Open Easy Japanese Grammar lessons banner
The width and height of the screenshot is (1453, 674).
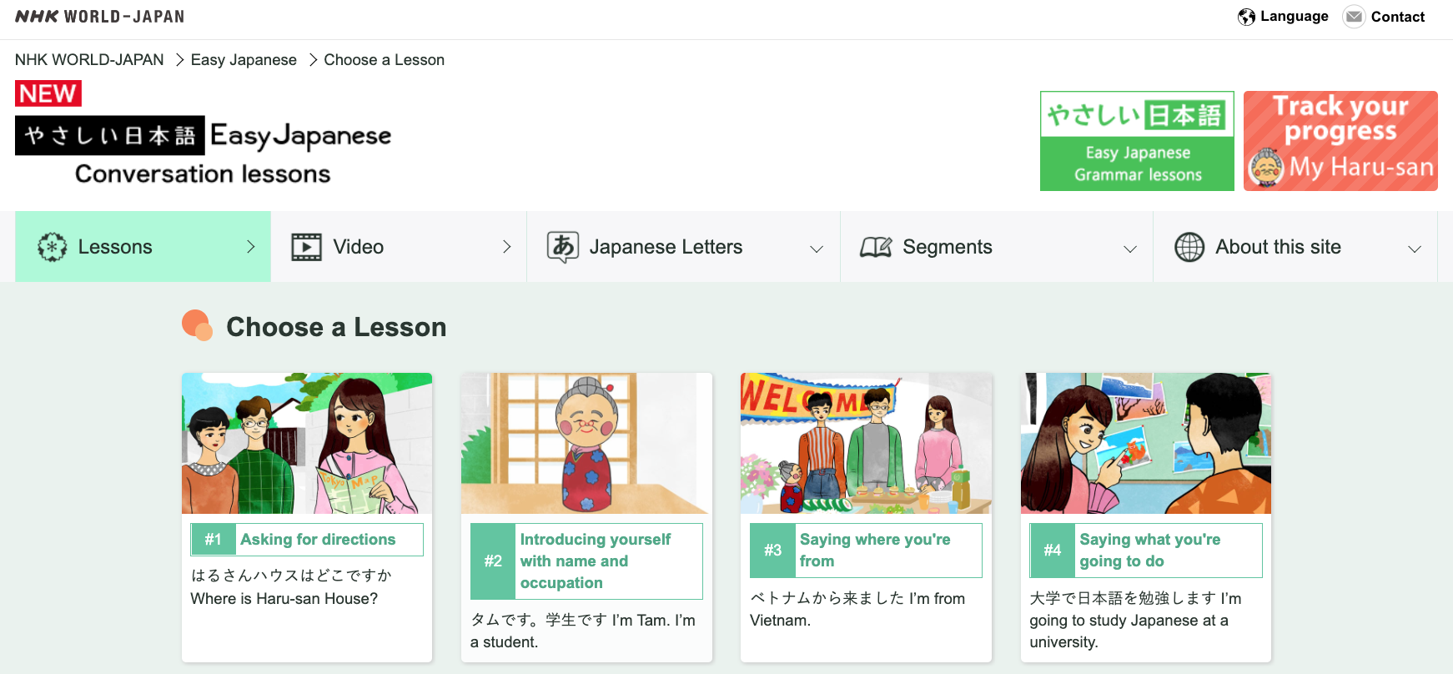pyautogui.click(x=1137, y=141)
